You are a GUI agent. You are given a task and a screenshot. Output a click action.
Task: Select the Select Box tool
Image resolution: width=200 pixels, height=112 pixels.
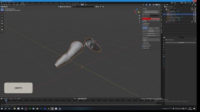click(2, 10)
